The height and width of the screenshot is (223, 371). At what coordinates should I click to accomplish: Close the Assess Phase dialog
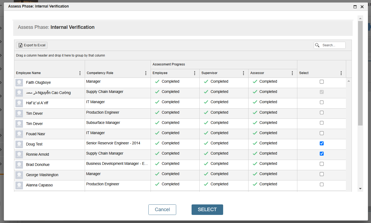[x=362, y=7]
